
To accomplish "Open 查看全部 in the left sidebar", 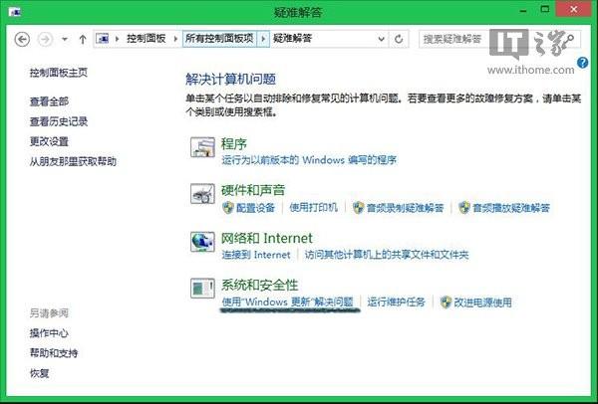I will click(x=50, y=101).
